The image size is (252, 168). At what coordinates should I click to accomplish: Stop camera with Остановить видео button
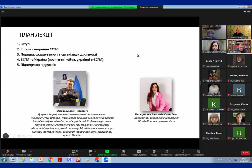[24, 152]
